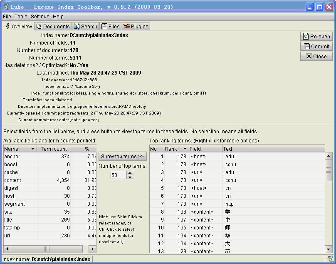Sort fields by Name column header

[20, 149]
